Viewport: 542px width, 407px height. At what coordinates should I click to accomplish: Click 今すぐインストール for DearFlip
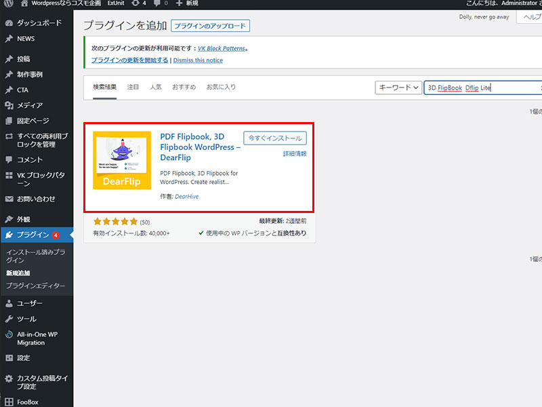coord(274,138)
